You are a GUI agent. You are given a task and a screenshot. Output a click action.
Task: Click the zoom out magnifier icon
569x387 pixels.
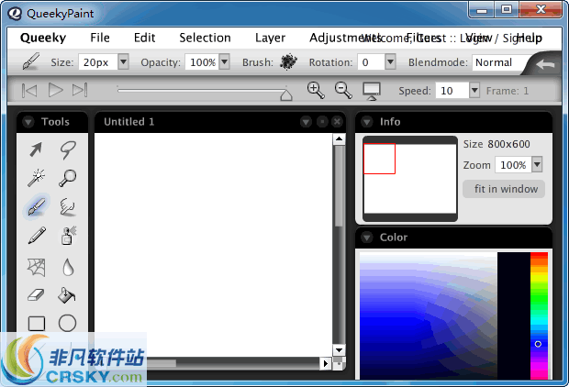pos(343,90)
